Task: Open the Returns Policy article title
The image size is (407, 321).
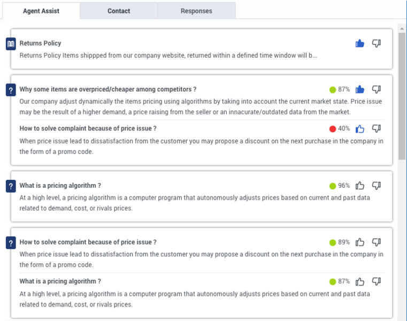Action: 40,43
